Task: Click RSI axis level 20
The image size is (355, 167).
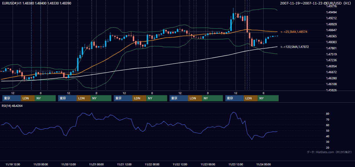Action: tap(328, 148)
